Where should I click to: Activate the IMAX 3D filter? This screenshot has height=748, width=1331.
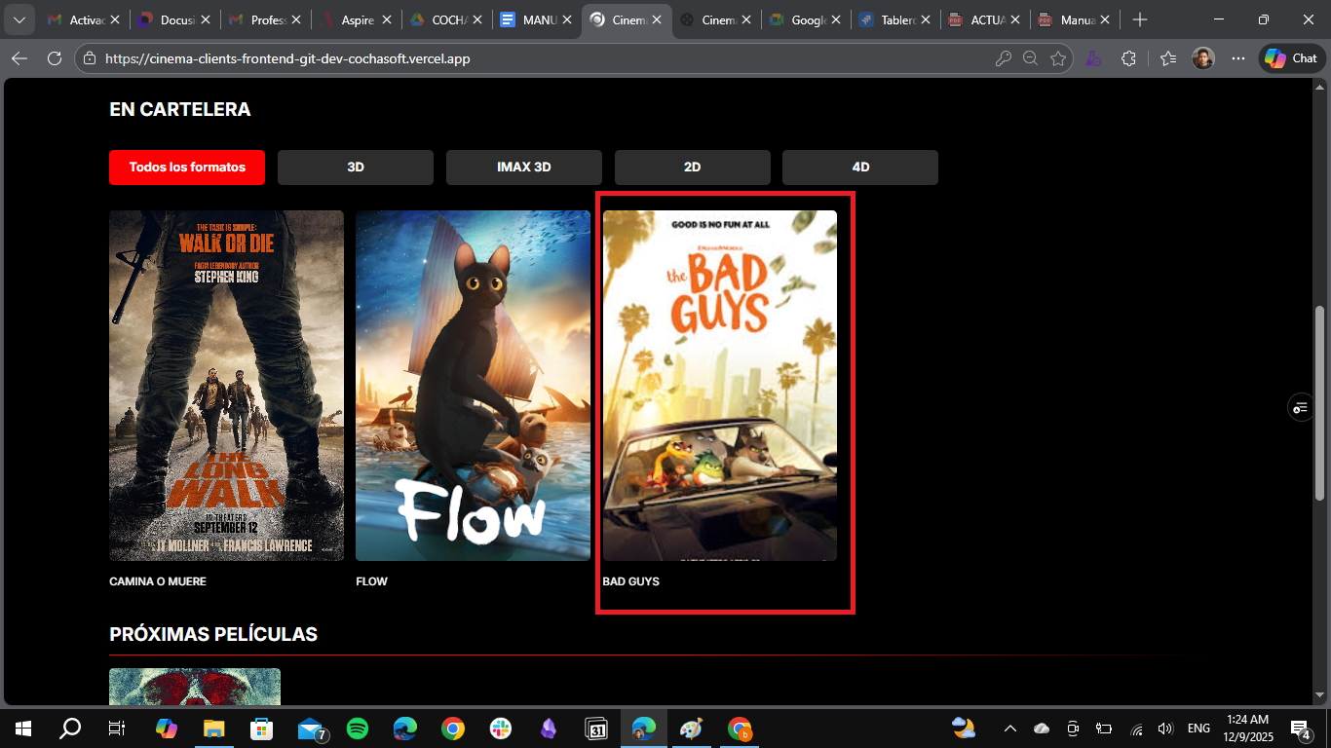[x=523, y=167]
